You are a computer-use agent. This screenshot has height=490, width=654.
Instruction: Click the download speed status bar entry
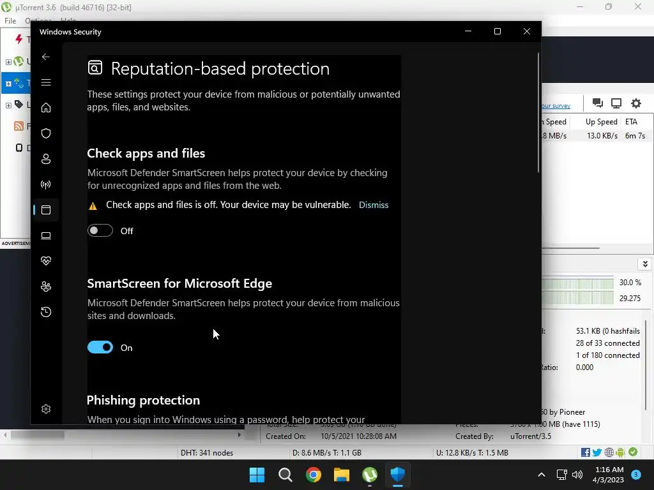(x=327, y=453)
